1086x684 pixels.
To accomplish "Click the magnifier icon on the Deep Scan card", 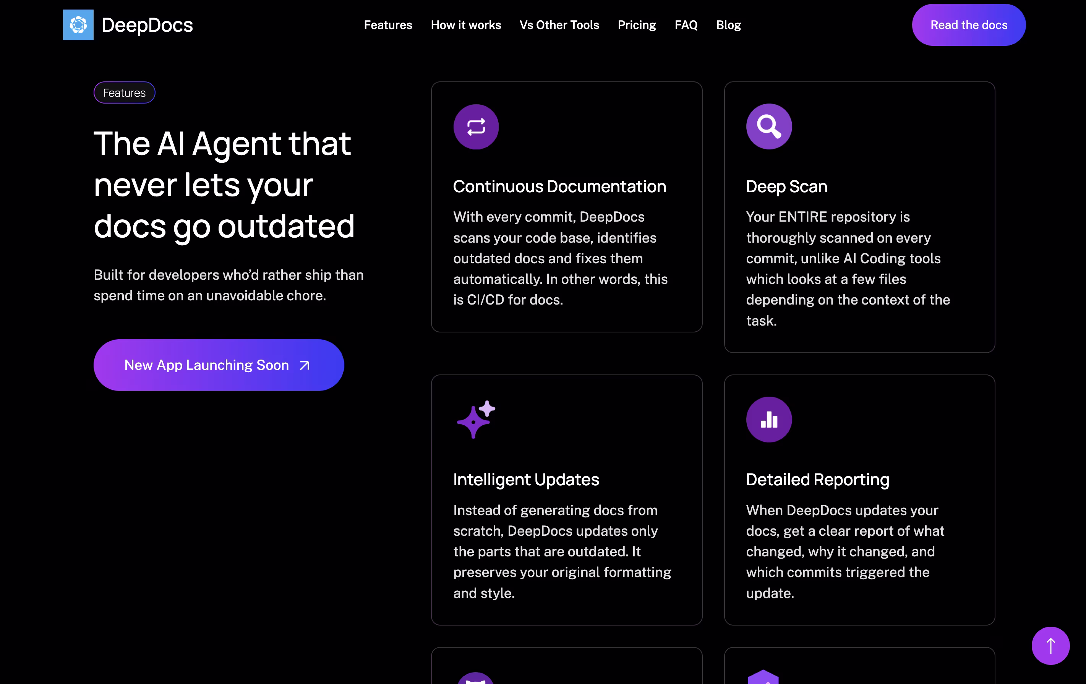I will coord(769,127).
